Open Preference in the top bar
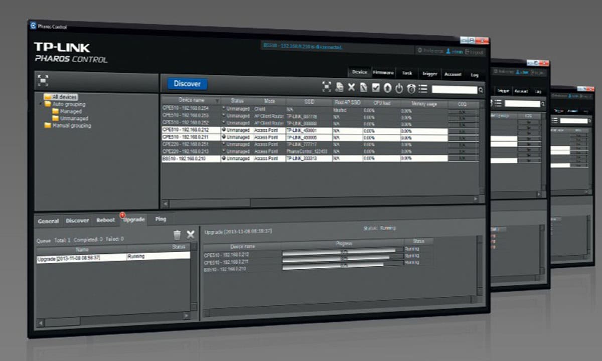Image resolution: width=602 pixels, height=361 pixels. coord(430,51)
